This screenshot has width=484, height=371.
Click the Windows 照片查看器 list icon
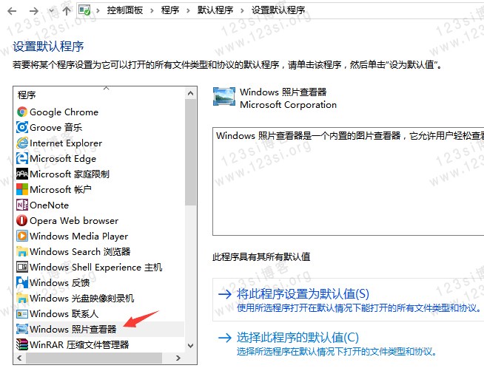pos(22,329)
